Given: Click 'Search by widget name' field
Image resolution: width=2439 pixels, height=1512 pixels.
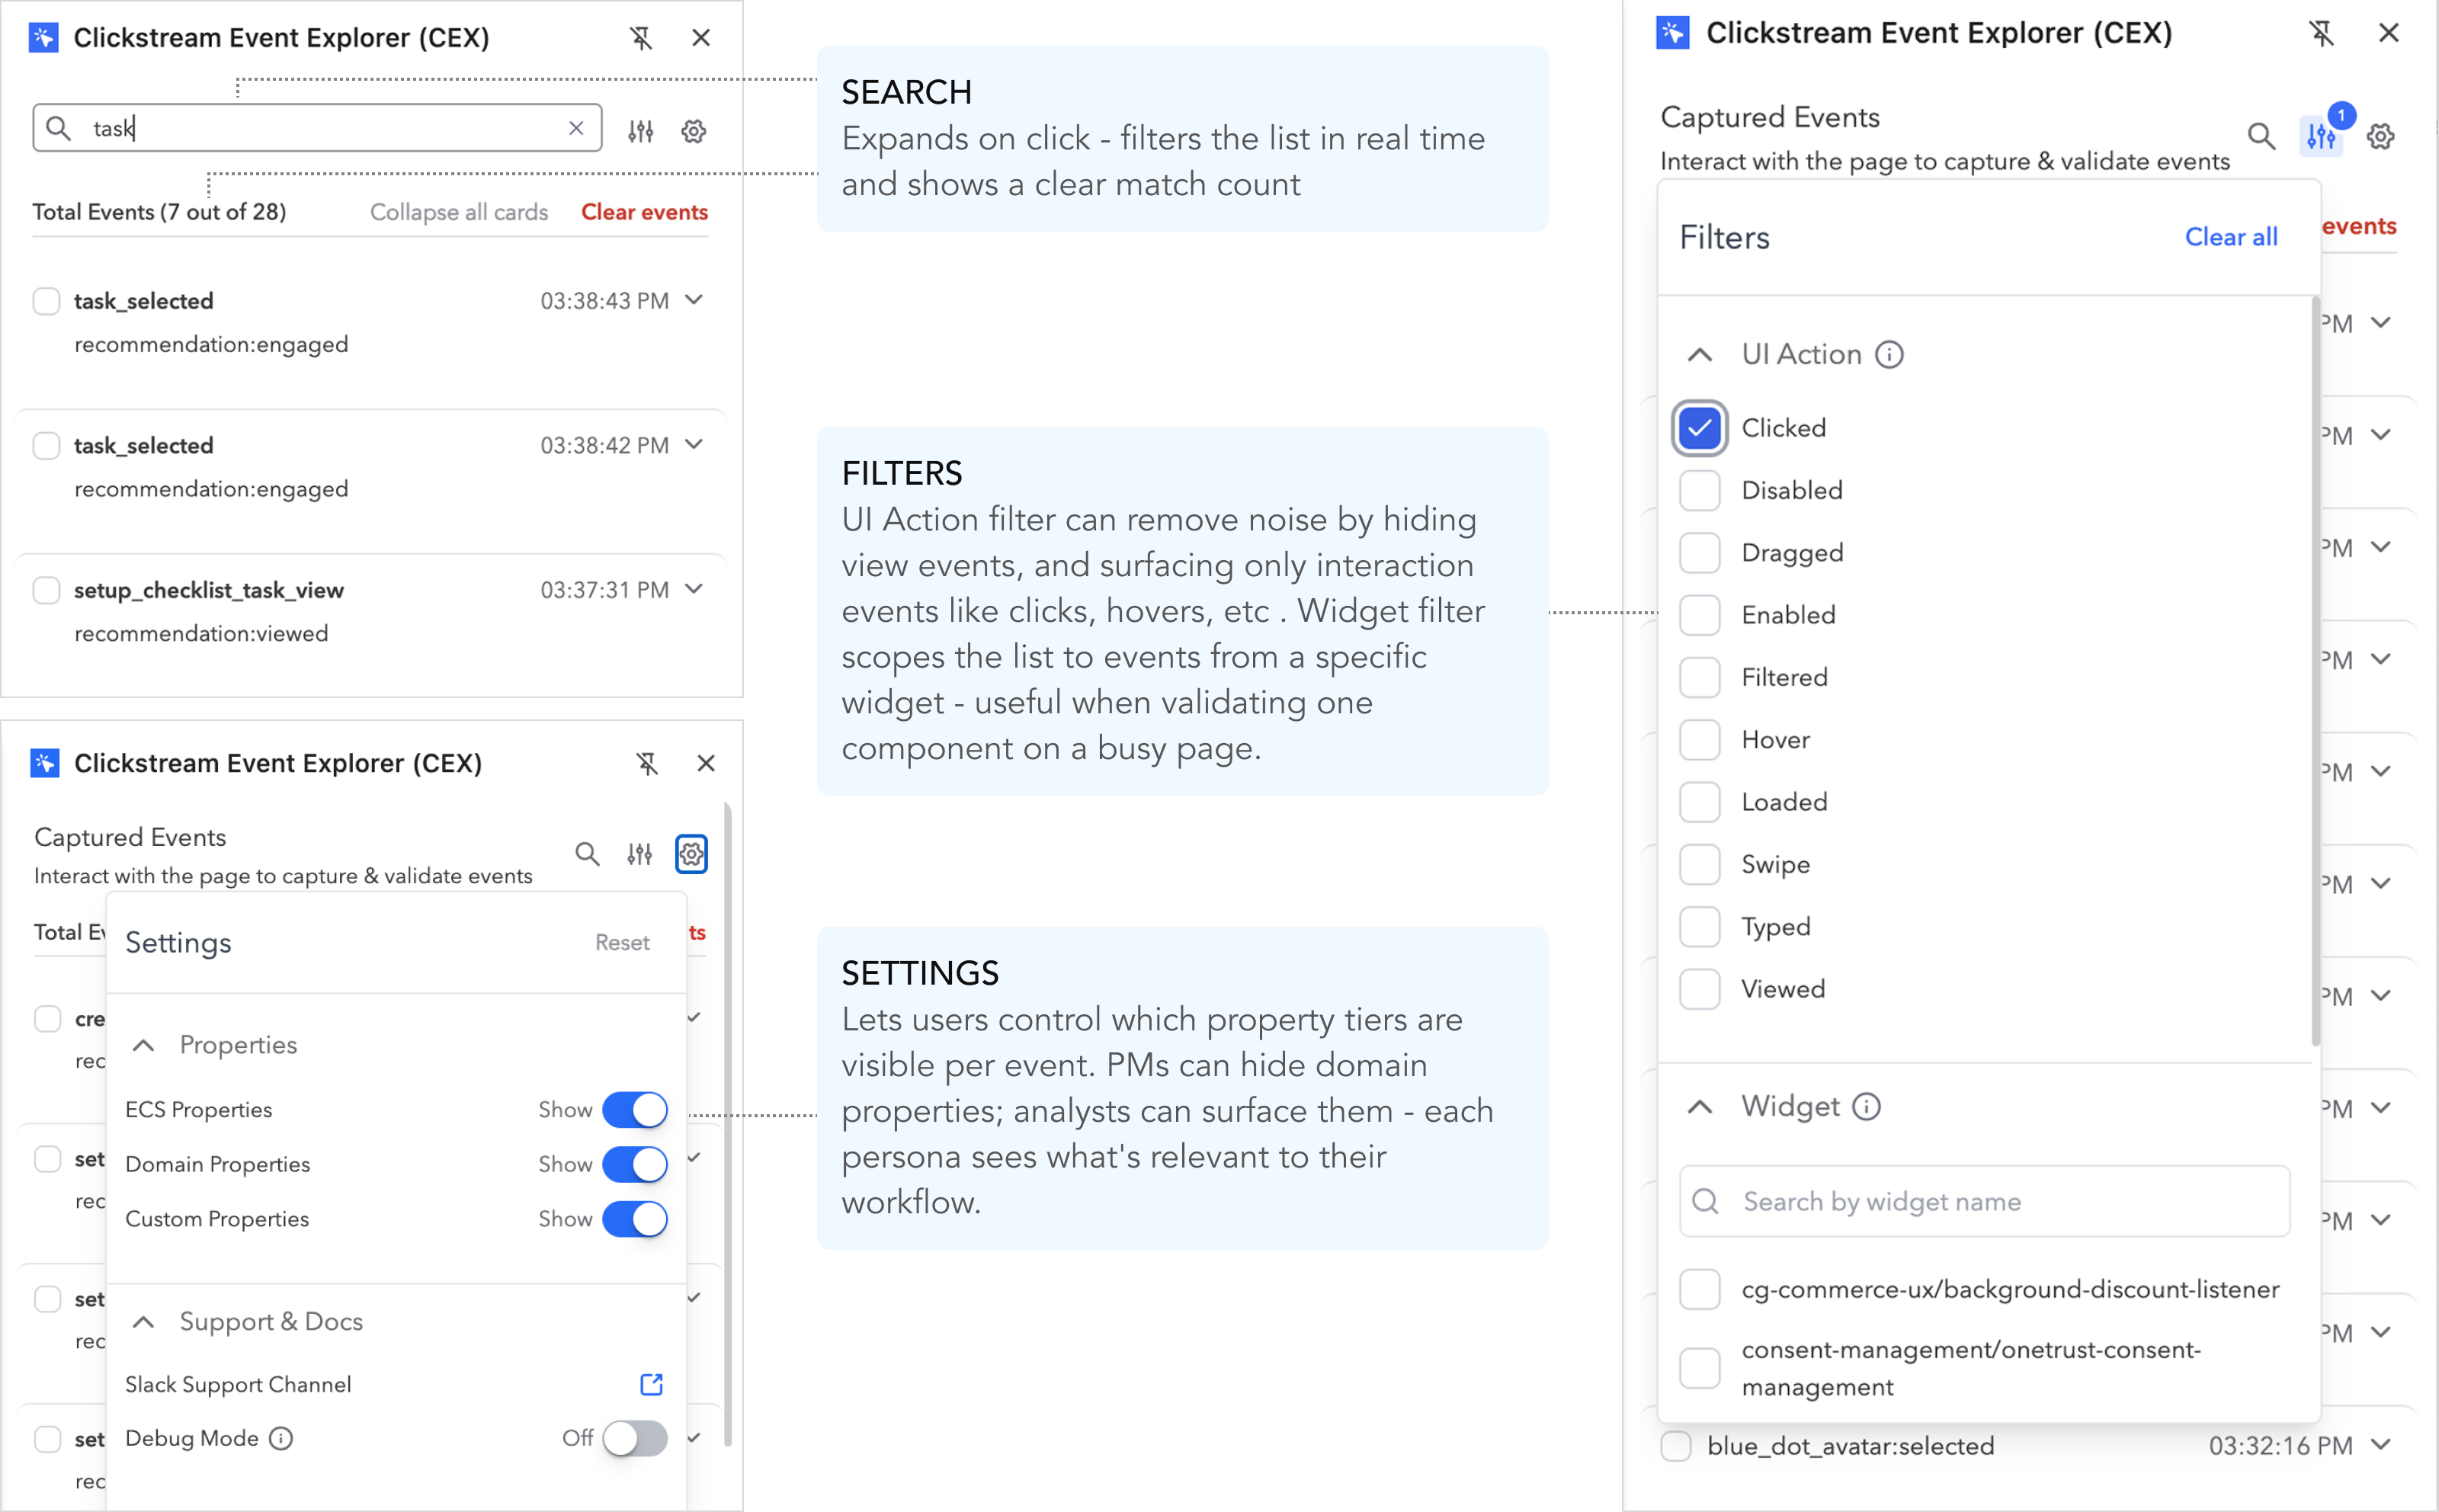Looking at the screenshot, I should click(1984, 1201).
